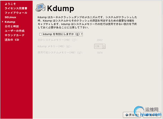163x119 pixels.
Task: Enable the kdump checkbox
Action: (40, 34)
